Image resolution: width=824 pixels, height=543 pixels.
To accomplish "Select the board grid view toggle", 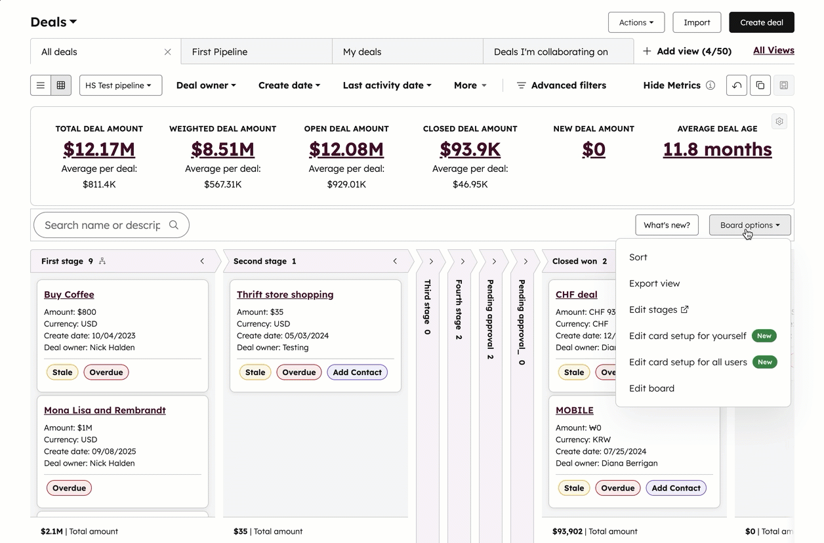I will [61, 85].
